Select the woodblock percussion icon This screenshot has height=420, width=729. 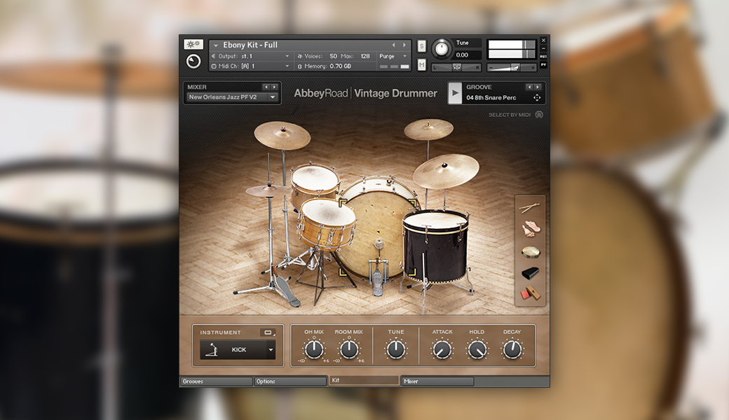530,293
